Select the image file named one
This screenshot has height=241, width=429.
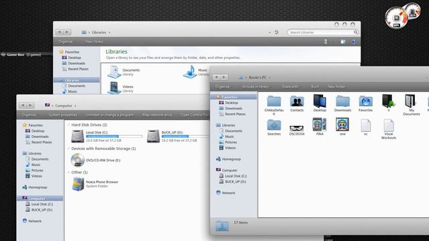[343, 125]
